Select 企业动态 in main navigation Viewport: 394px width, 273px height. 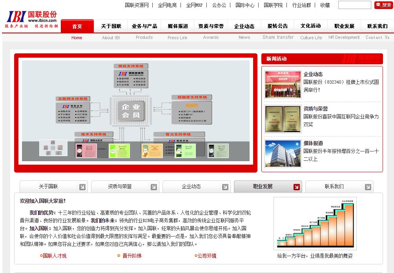click(x=244, y=26)
